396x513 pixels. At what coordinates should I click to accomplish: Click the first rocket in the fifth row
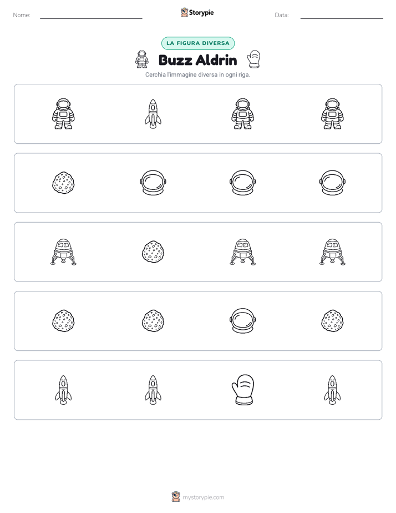[x=63, y=390]
